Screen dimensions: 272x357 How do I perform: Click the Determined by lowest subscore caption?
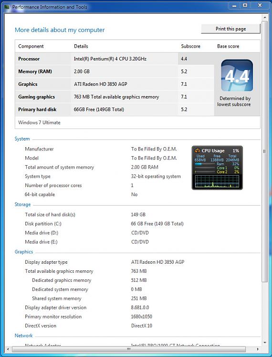(x=234, y=101)
